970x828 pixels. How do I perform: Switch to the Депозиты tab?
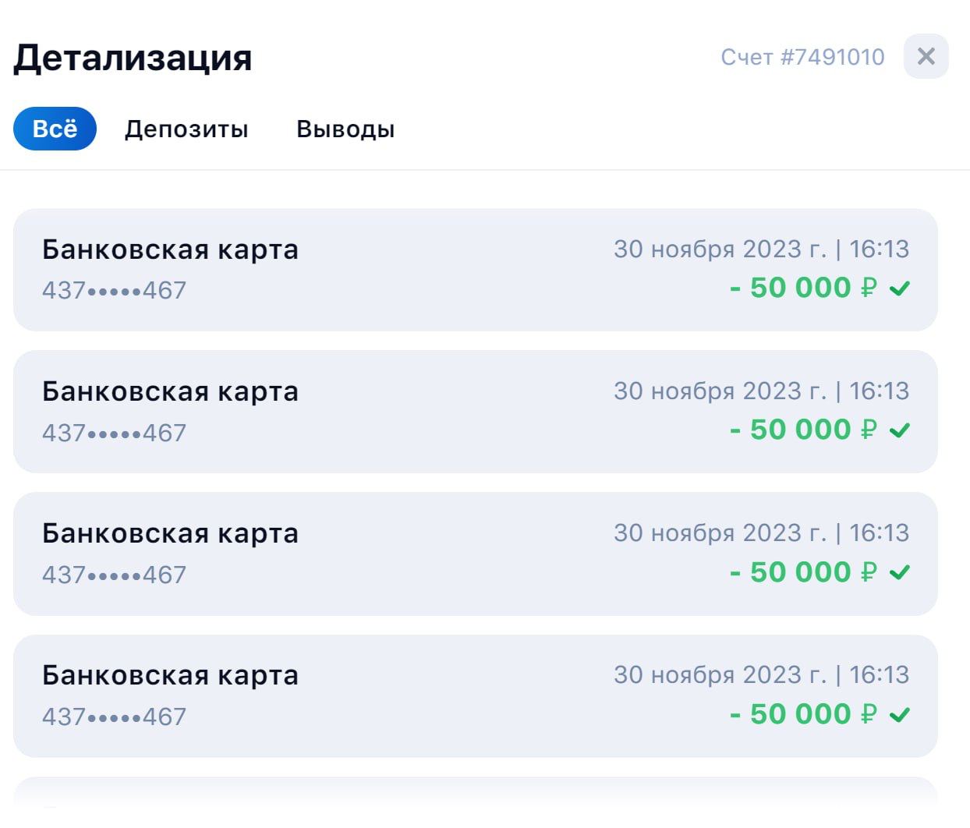(186, 129)
